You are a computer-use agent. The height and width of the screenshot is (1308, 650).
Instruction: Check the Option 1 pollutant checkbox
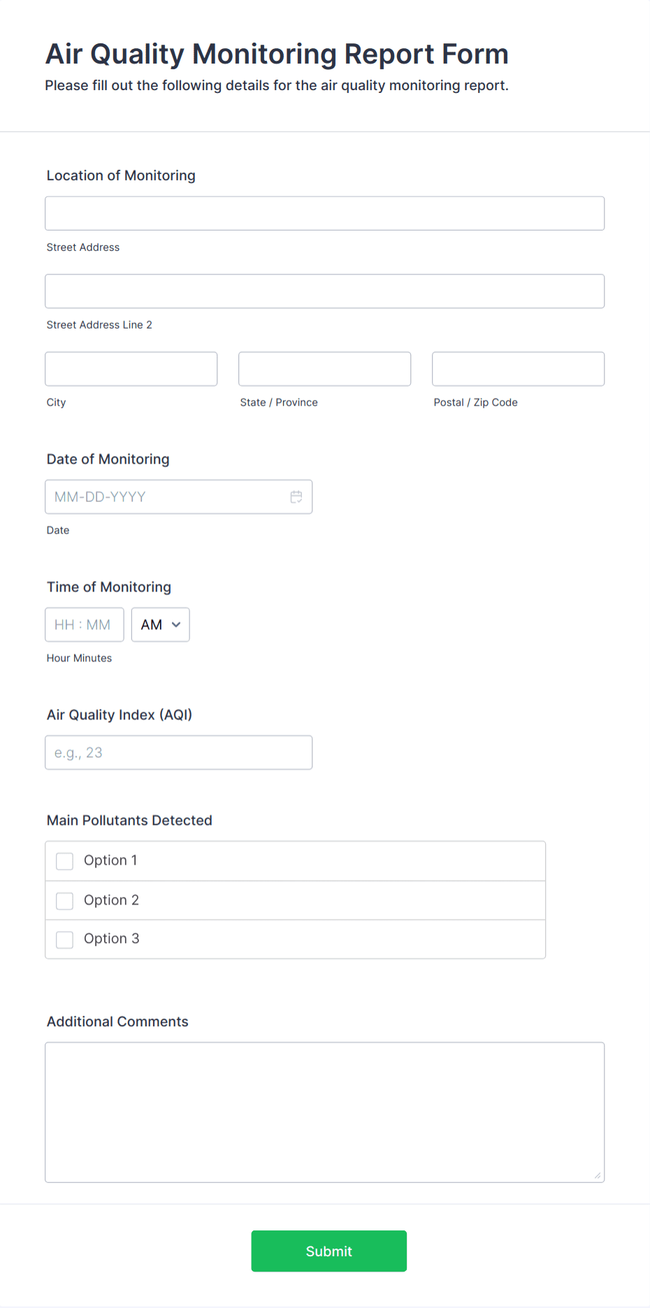pos(64,861)
